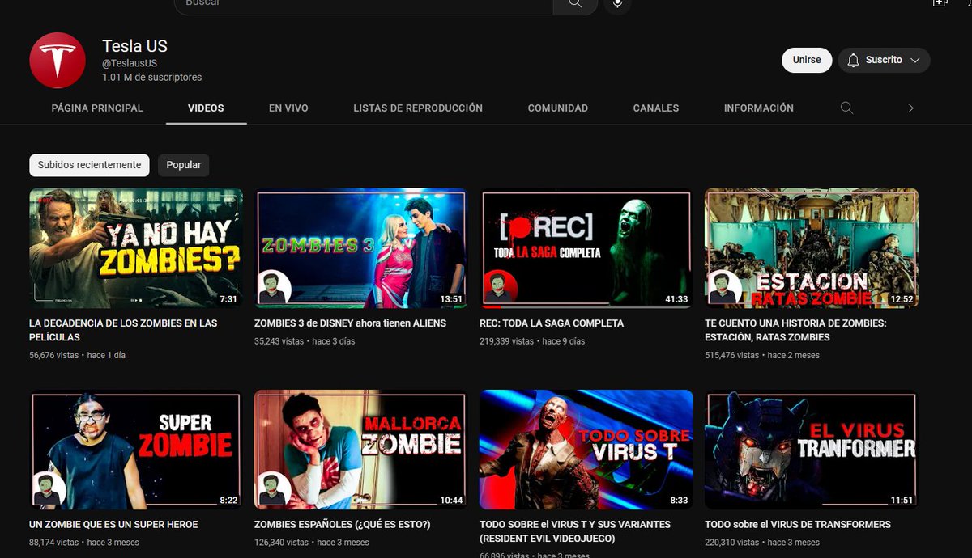Click inside the Buscar search field

(364, 4)
